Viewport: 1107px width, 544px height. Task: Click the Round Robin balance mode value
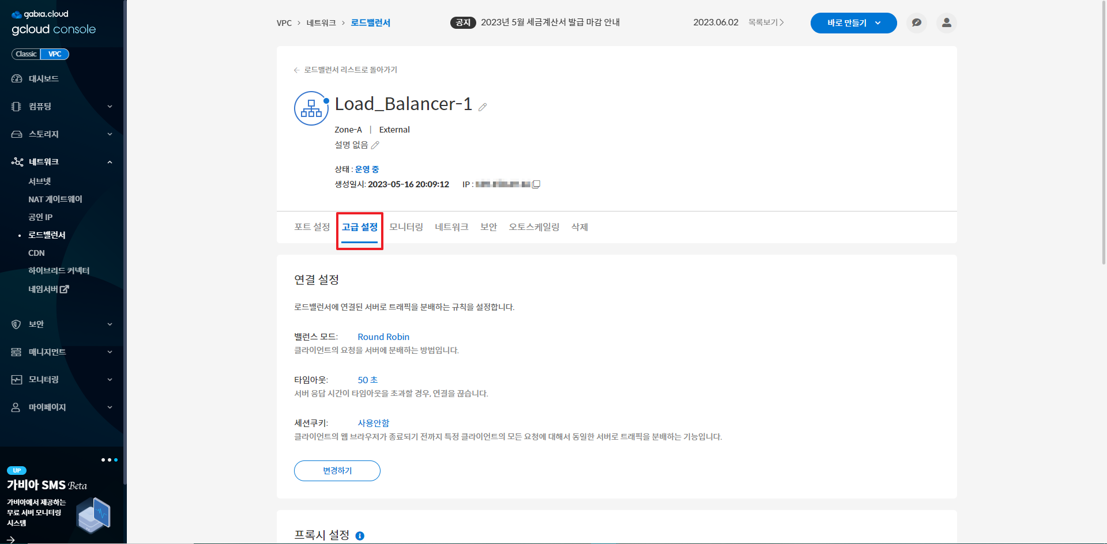coord(383,337)
